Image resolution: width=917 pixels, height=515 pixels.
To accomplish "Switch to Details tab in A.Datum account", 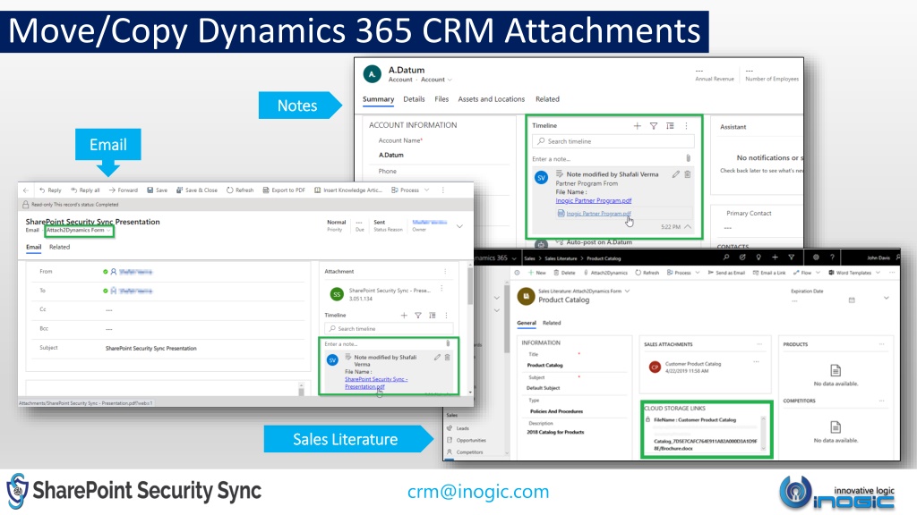I will pyautogui.click(x=414, y=99).
